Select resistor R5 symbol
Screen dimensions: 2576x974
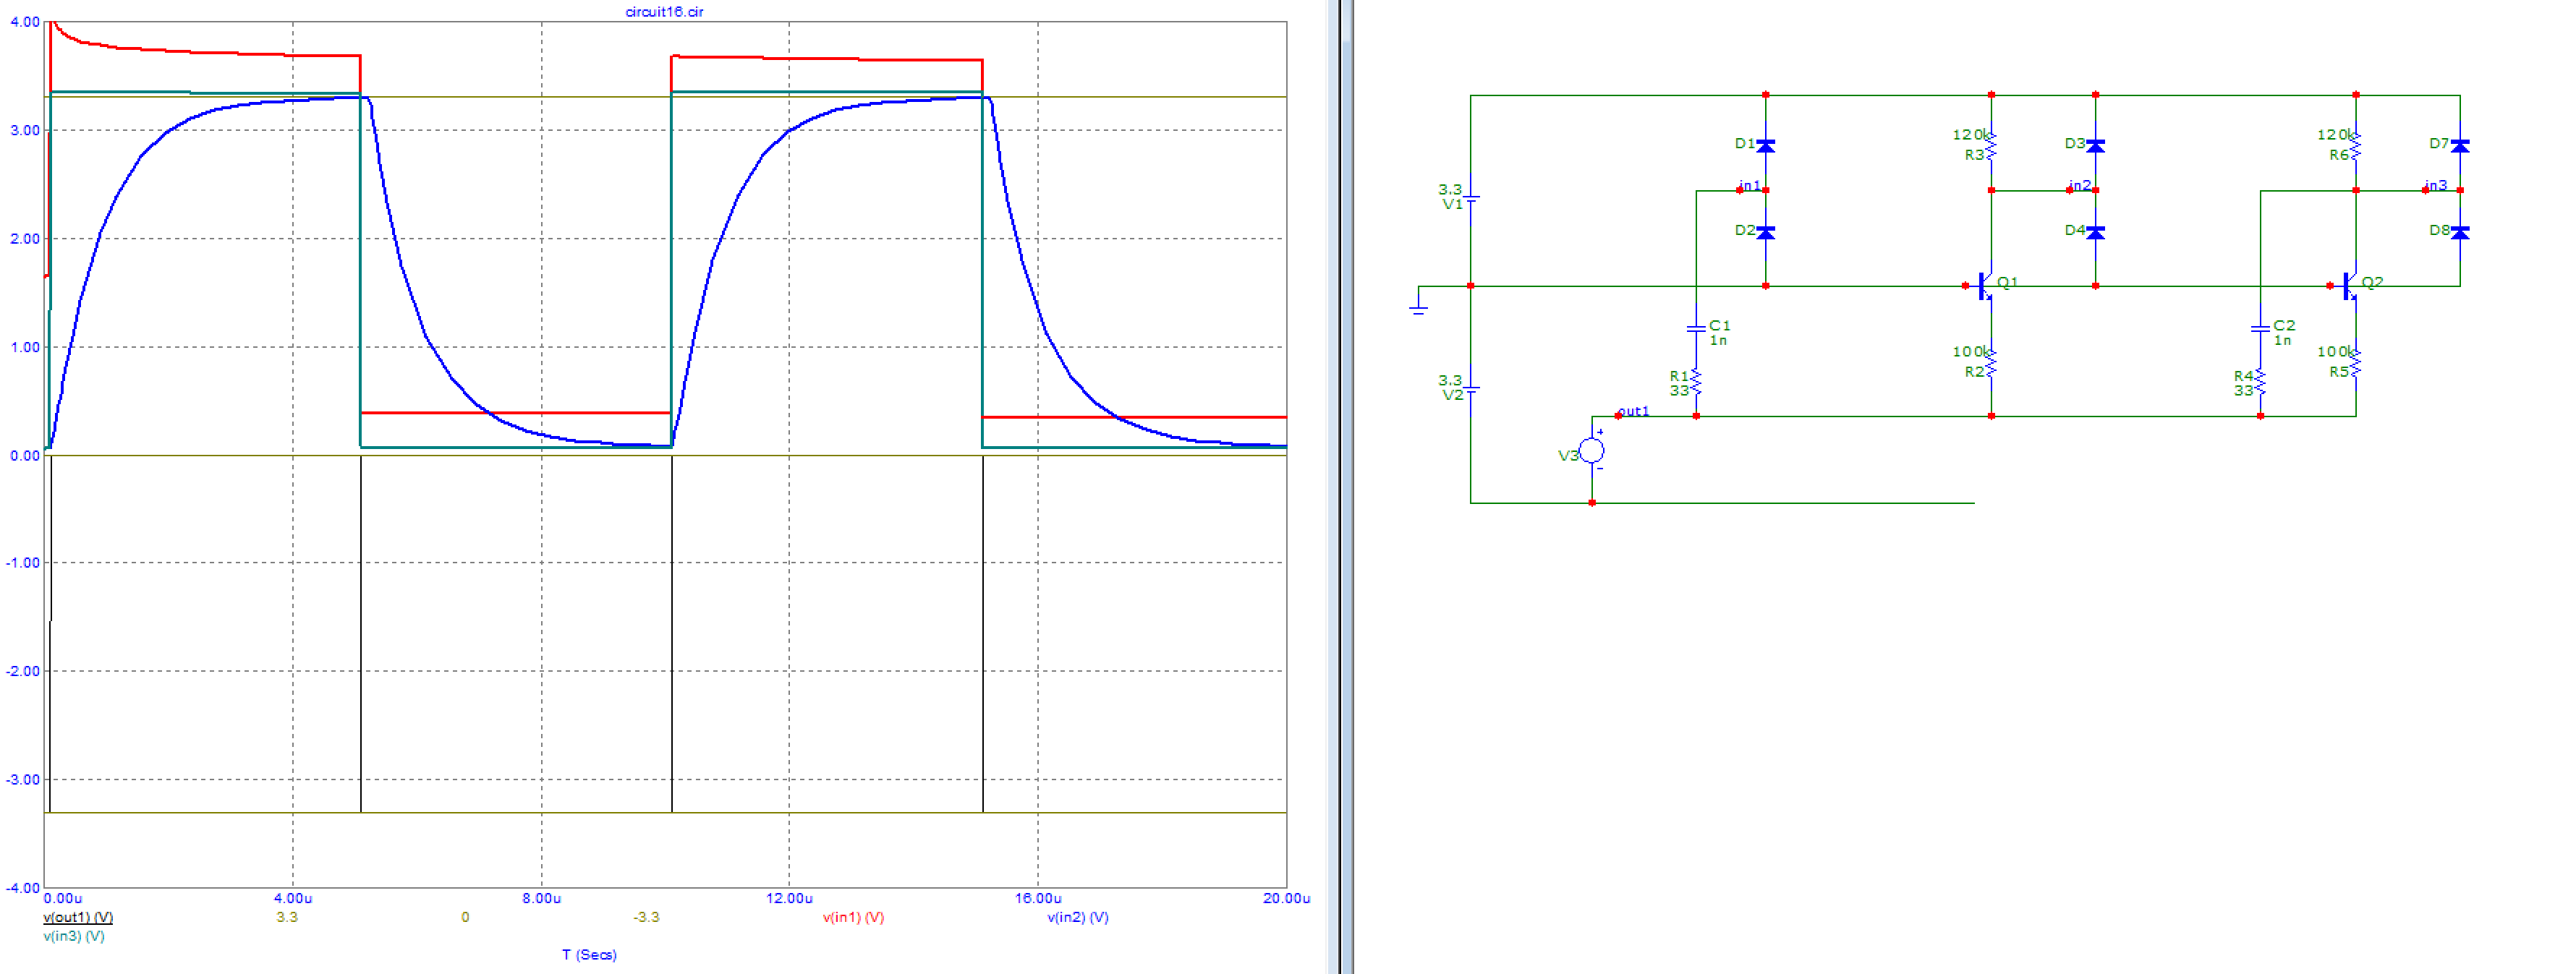(2355, 362)
